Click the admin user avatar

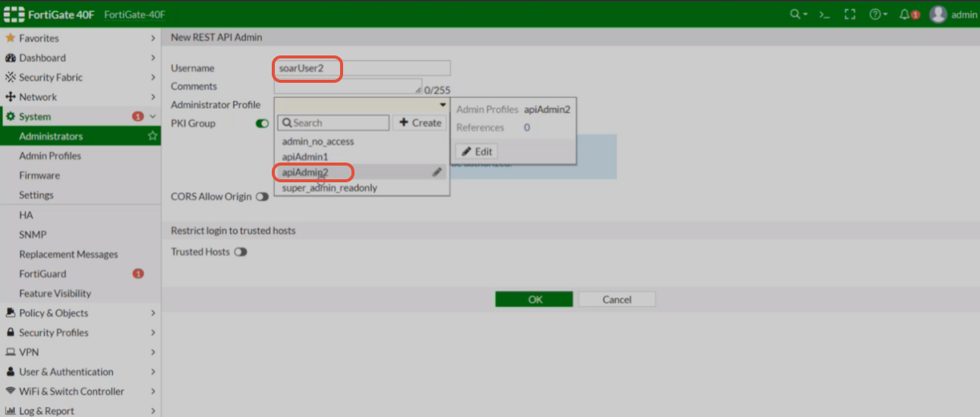coord(938,14)
